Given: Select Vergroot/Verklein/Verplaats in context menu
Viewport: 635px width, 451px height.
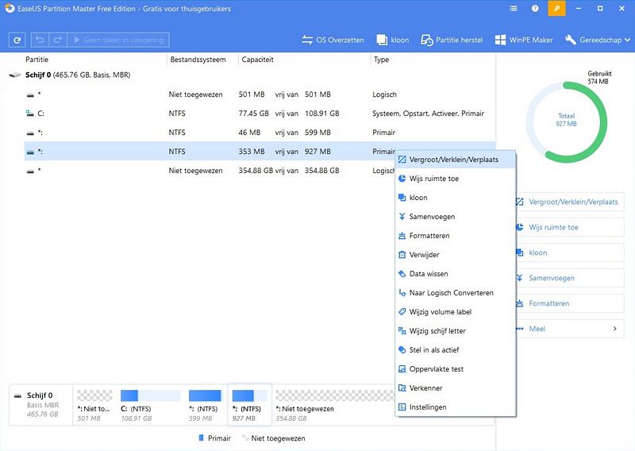Looking at the screenshot, I should 455,160.
